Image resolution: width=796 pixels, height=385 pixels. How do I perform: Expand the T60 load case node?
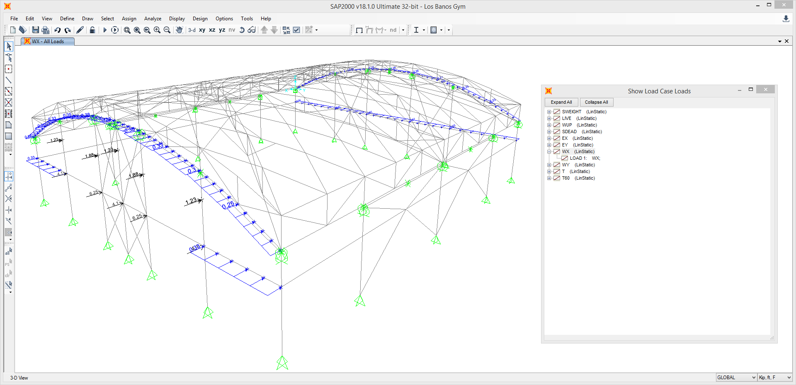point(549,178)
